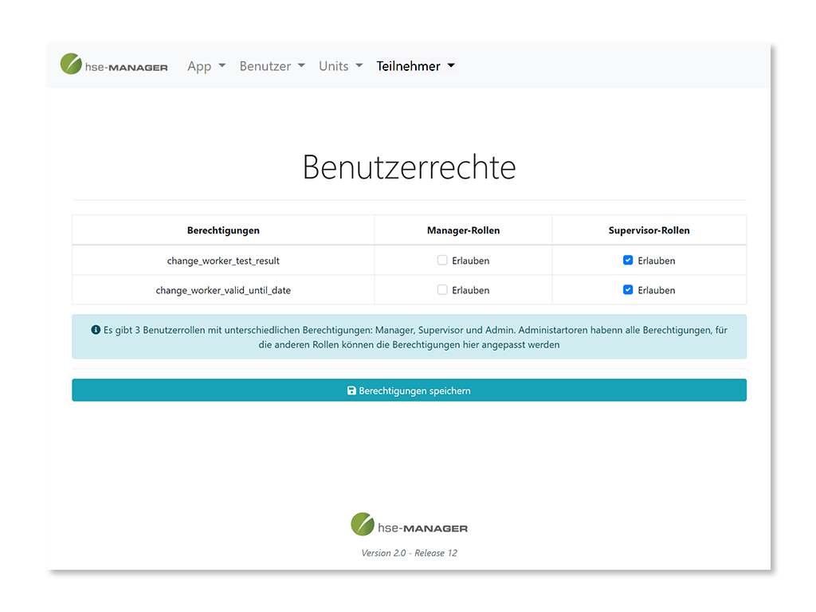Uncheck Supervisor permission for change_worker_test_result
Viewport: 816px width, 612px height.
coord(628,261)
